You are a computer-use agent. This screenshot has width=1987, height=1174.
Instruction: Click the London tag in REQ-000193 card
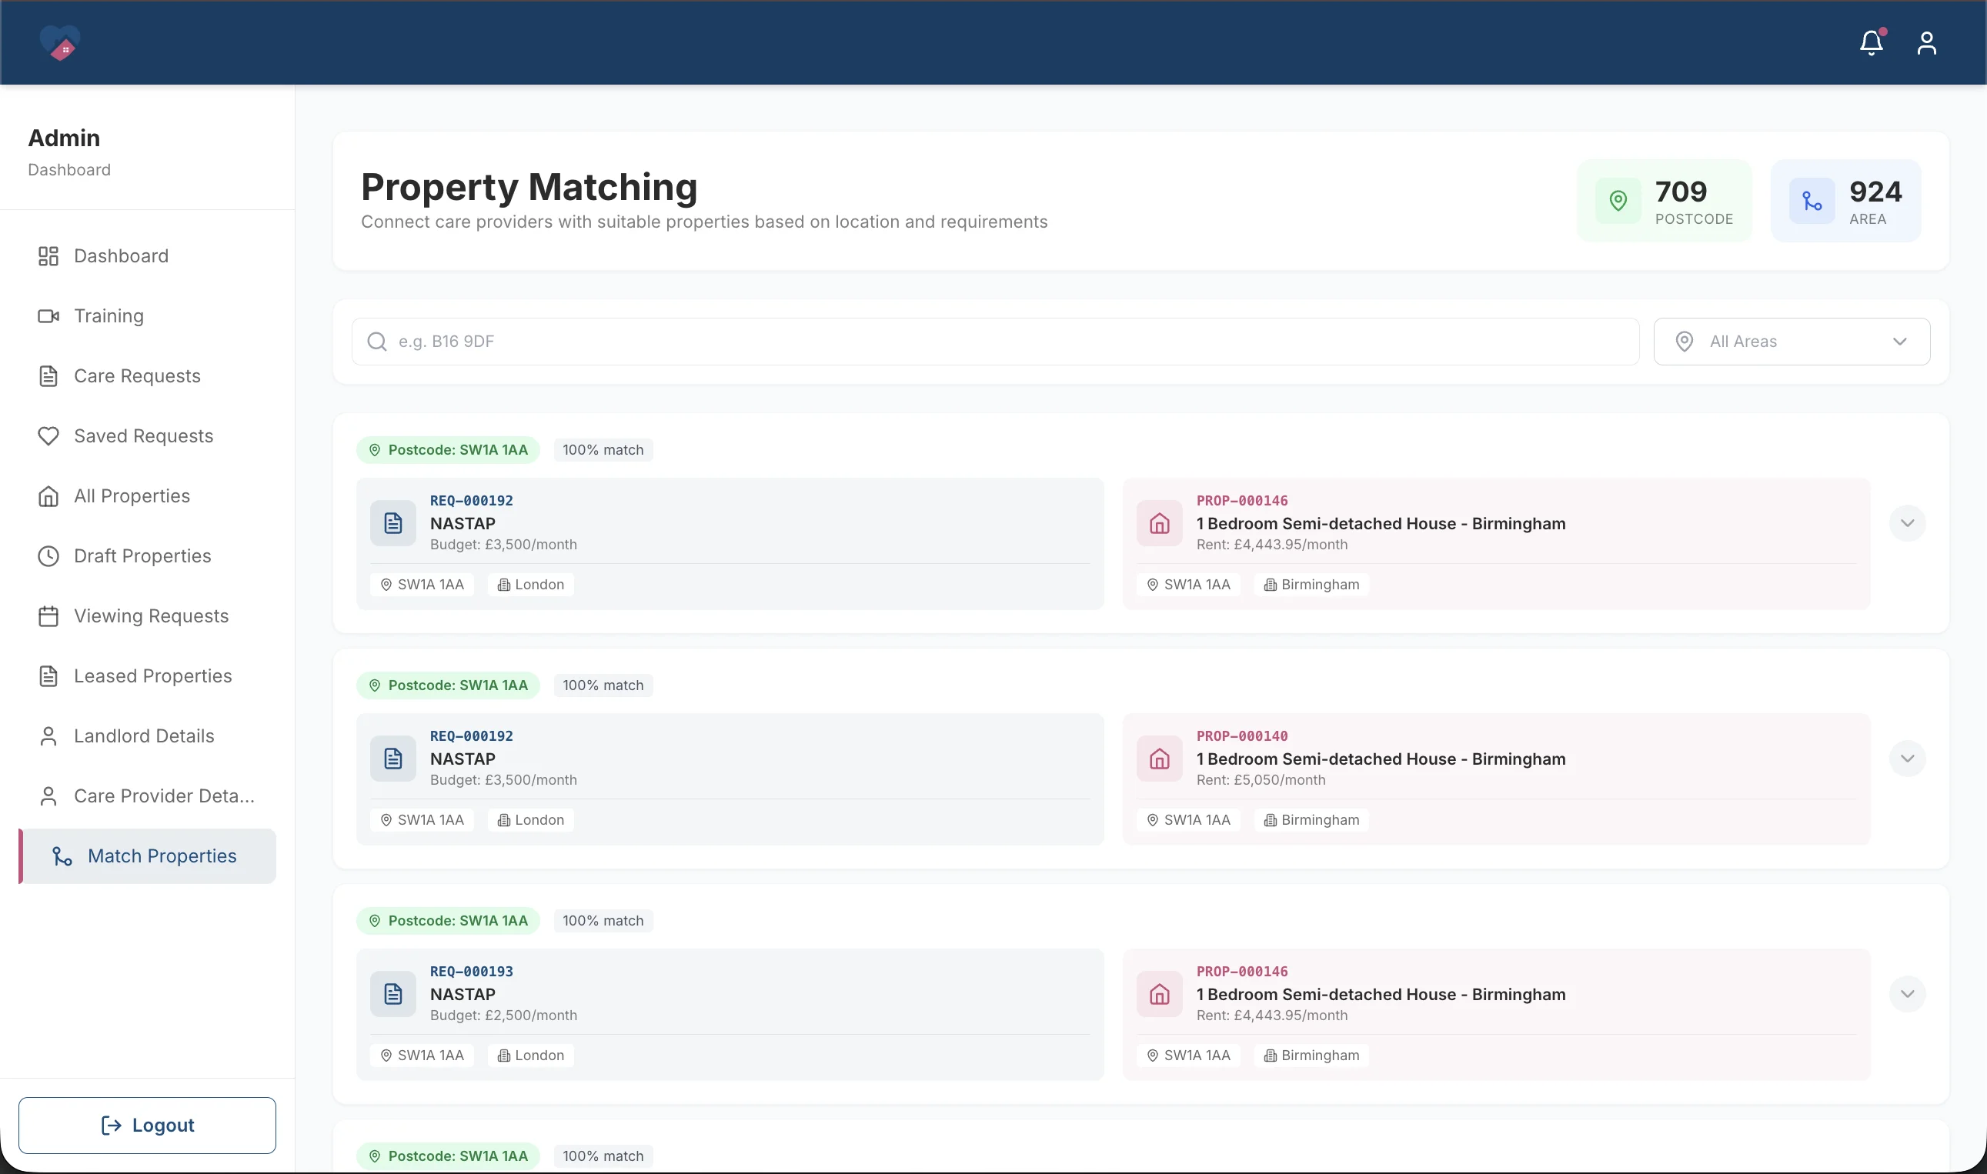[x=531, y=1056]
